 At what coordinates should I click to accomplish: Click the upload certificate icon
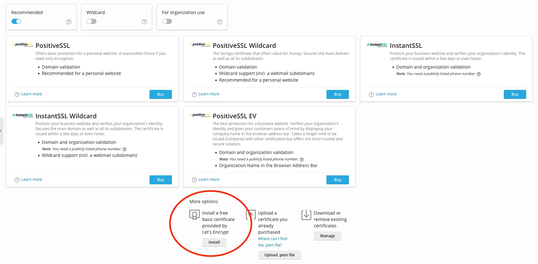(x=251, y=215)
